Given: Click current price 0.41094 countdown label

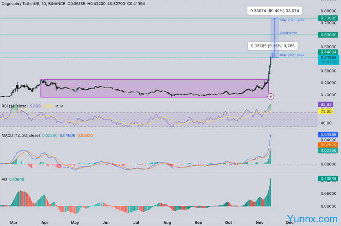Looking at the screenshot, I should coord(327,59).
